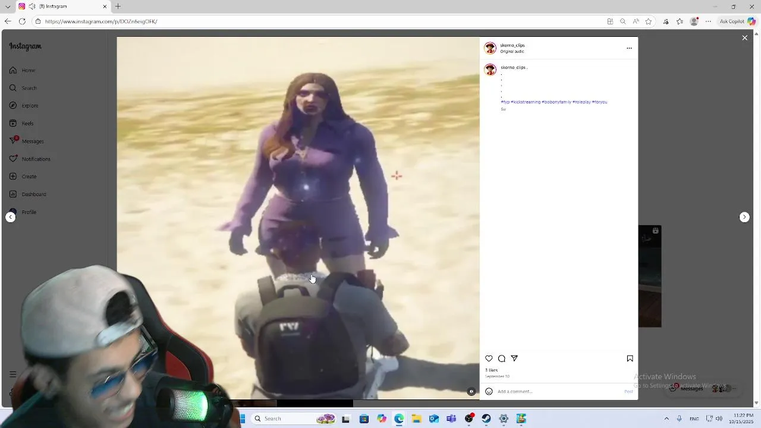This screenshot has width=761, height=428.
Task: Open skorno_clips username in post header
Action: click(x=512, y=45)
